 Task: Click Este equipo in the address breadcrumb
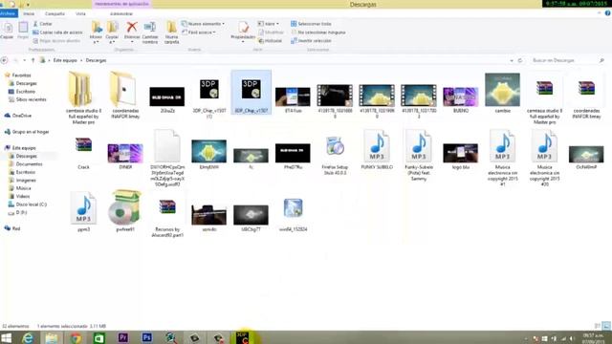point(65,60)
